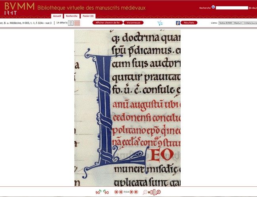This screenshot has height=197, width=257.
Task: Go to next detail image
Action: [x=131, y=192]
